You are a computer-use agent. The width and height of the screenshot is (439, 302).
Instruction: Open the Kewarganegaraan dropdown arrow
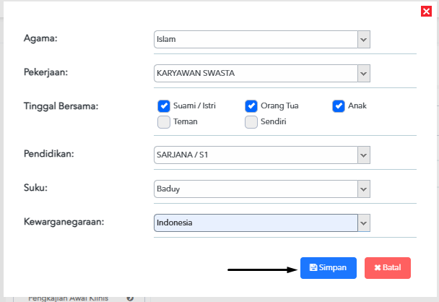click(364, 223)
